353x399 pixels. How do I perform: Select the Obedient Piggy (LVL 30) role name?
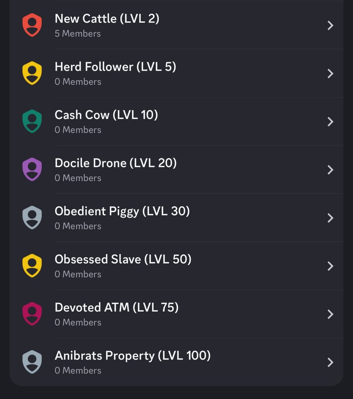click(x=122, y=211)
